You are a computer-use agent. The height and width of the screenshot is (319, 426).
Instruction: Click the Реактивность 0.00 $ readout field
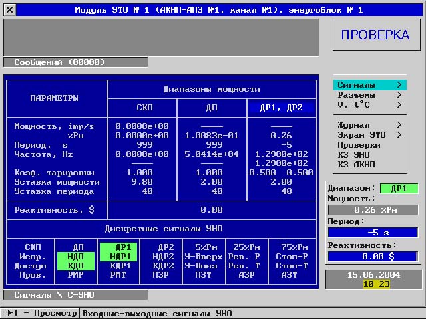point(372,256)
